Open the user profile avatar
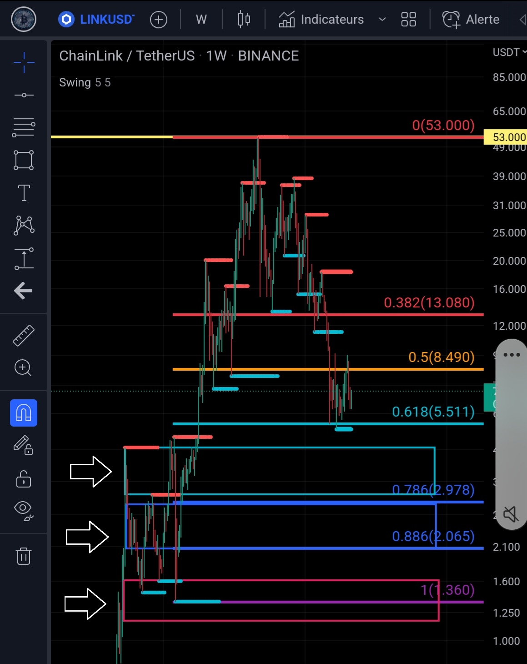Image resolution: width=527 pixels, height=664 pixels. click(24, 20)
